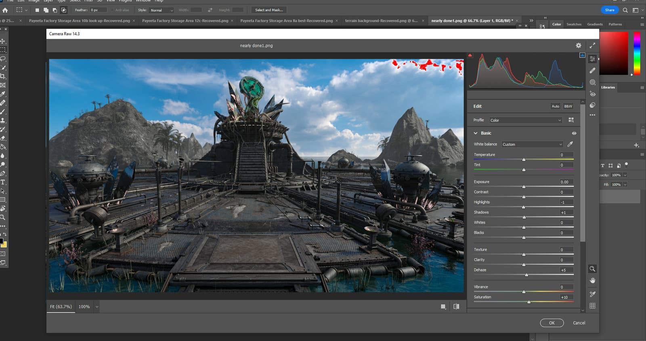Viewport: 646px width, 341px height.
Task: Pick the White Balance eyedropper tool
Action: pos(570,144)
